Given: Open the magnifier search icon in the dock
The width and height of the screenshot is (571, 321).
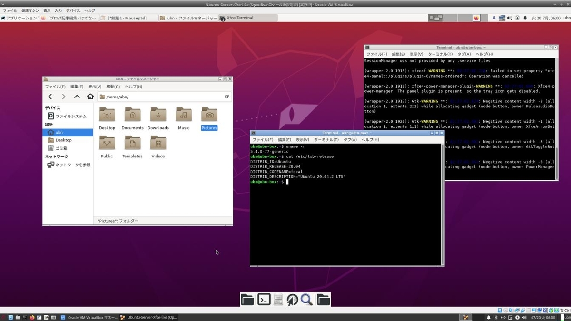Looking at the screenshot, I should click(x=307, y=299).
